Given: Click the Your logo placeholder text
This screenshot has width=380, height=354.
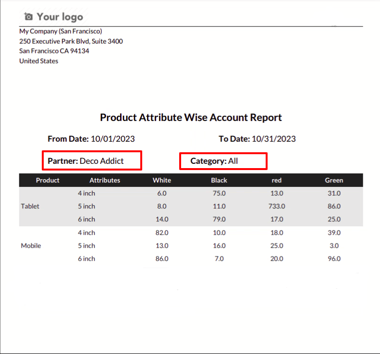Looking at the screenshot, I should pyautogui.click(x=60, y=17).
